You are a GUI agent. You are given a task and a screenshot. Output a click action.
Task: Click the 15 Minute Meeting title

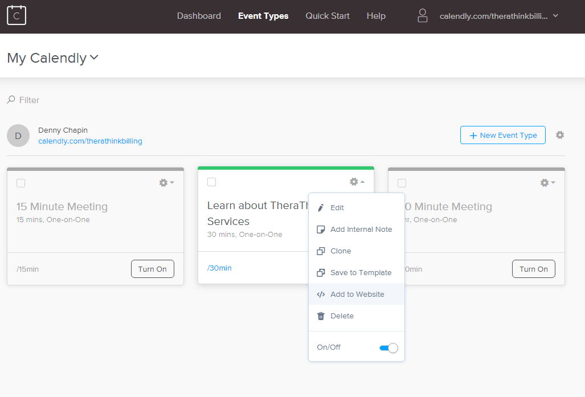pyautogui.click(x=62, y=206)
